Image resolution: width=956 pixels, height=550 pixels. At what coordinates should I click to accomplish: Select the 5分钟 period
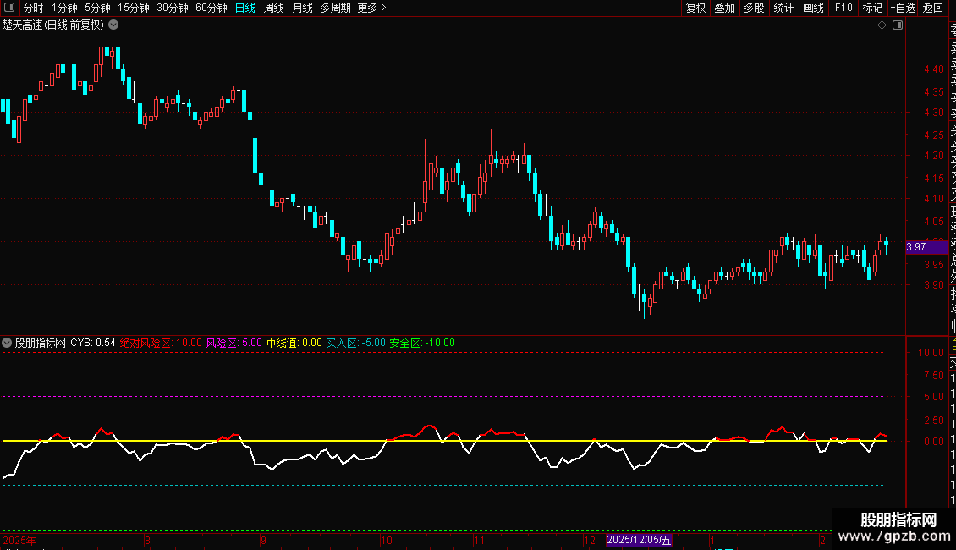[x=97, y=8]
